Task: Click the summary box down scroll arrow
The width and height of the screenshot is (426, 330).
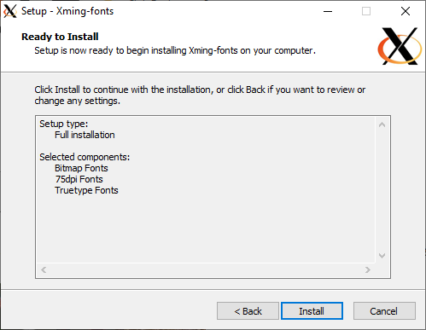Action: click(382, 256)
